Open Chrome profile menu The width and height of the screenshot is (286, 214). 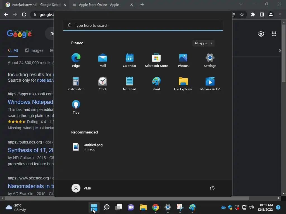click(271, 14)
